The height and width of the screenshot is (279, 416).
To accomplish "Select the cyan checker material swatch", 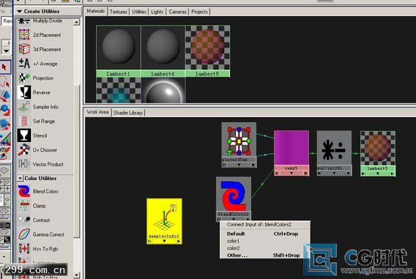I will pos(118,90).
